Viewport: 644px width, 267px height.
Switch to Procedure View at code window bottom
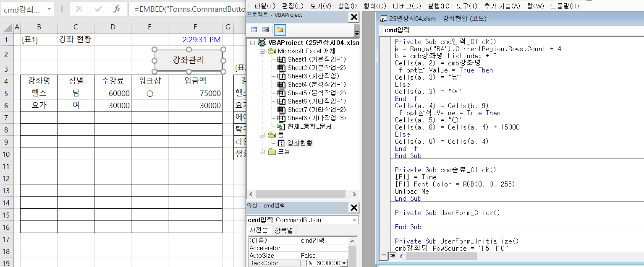384,256
